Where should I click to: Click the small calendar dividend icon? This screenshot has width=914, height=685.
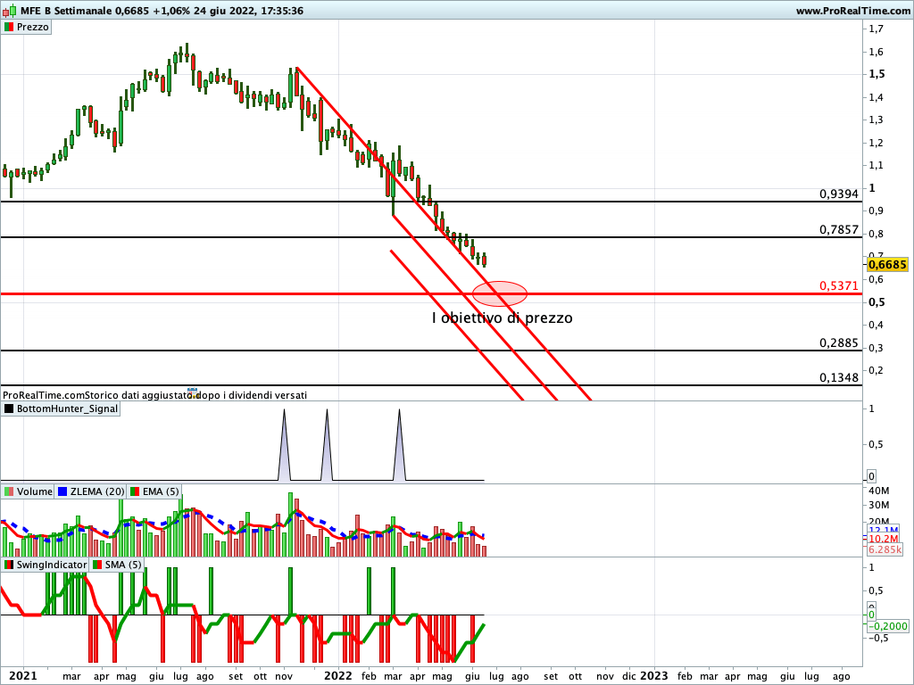pyautogui.click(x=191, y=393)
